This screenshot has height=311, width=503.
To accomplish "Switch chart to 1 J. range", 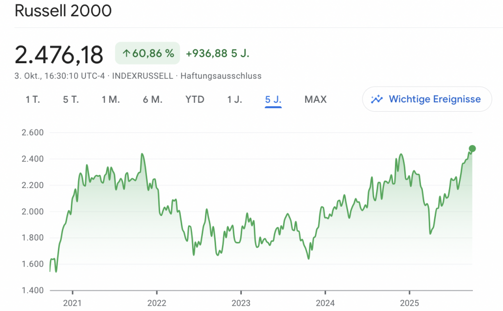I will coord(234,99).
